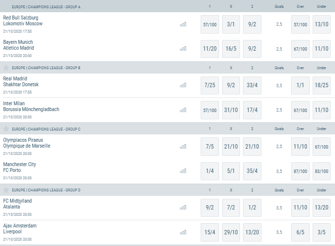Choose Under 3/5 for Ajax vs Liverpool
The height and width of the screenshot is (246, 335).
(x=321, y=232)
